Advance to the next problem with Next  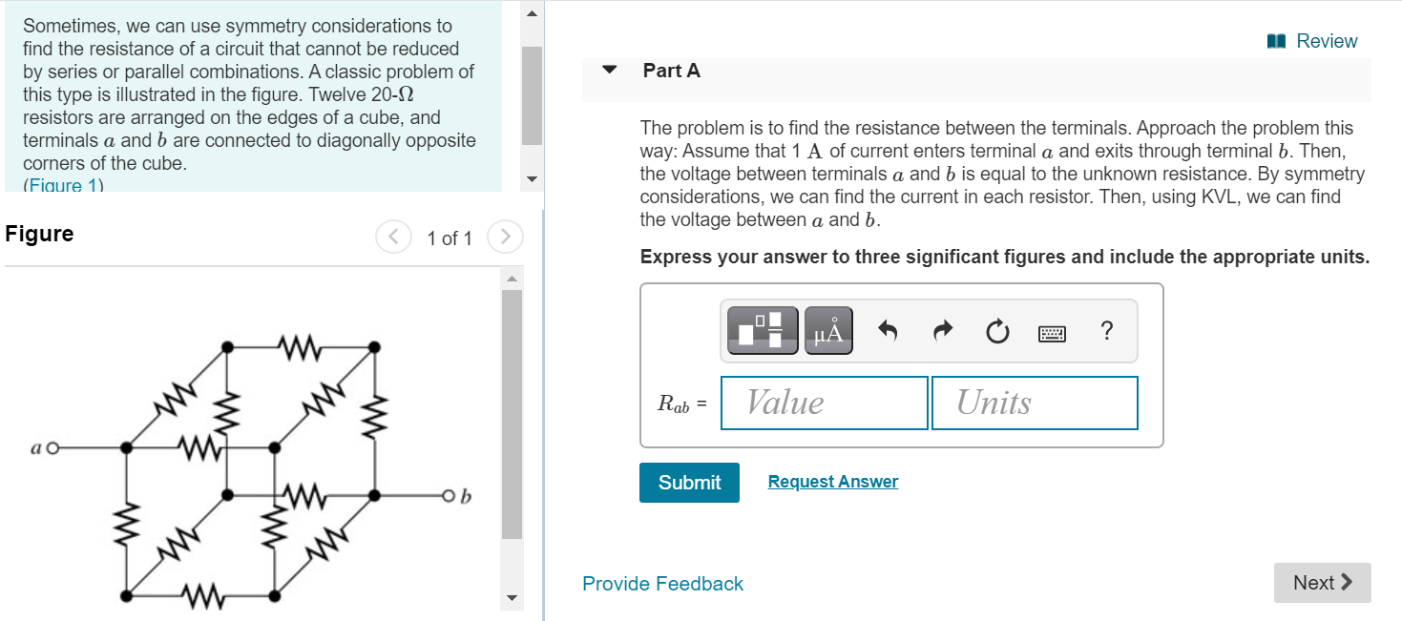(x=1322, y=583)
